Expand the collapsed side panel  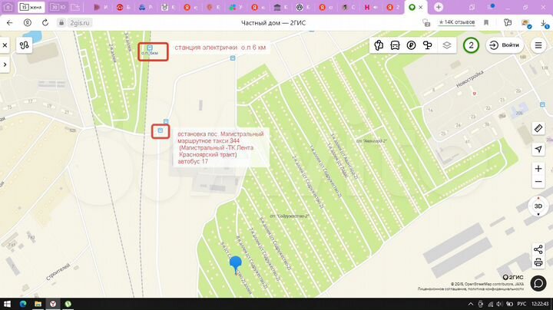5,64
